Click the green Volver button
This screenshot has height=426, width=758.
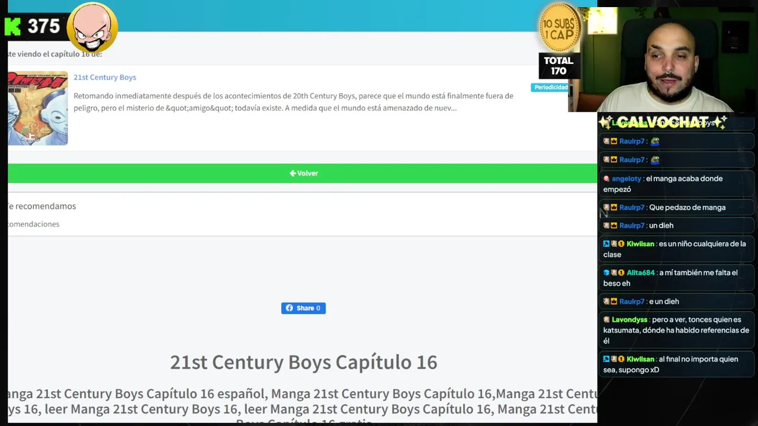pos(303,173)
